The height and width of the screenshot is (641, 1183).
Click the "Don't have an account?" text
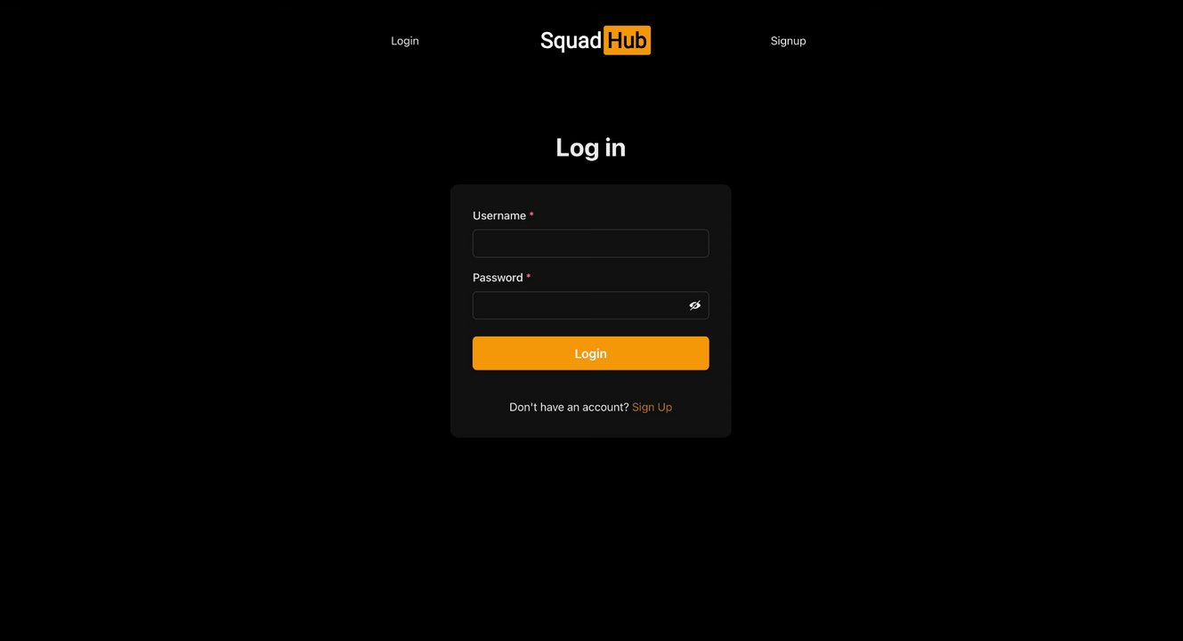point(569,407)
